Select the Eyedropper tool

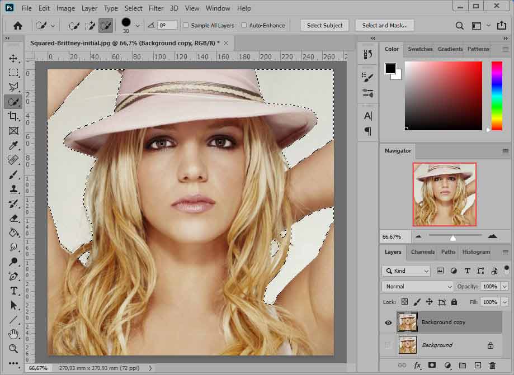(13, 146)
